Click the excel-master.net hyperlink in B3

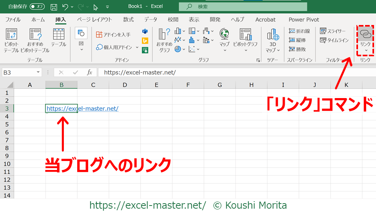click(82, 109)
